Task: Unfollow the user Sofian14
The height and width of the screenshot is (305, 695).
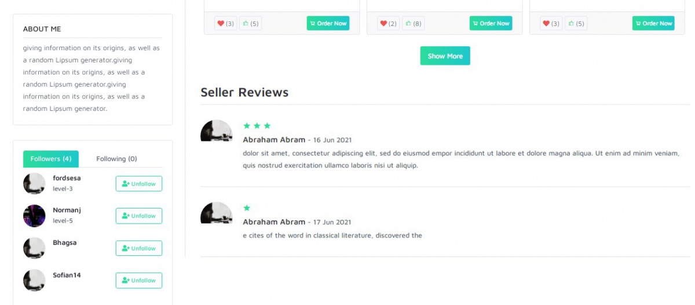Action: click(x=139, y=281)
